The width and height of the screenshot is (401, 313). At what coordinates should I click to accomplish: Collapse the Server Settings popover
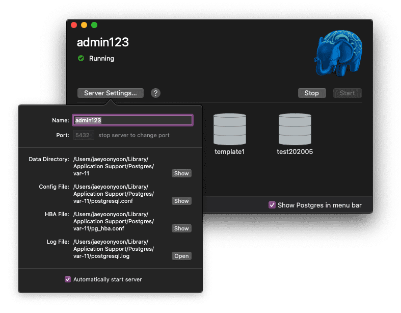111,93
